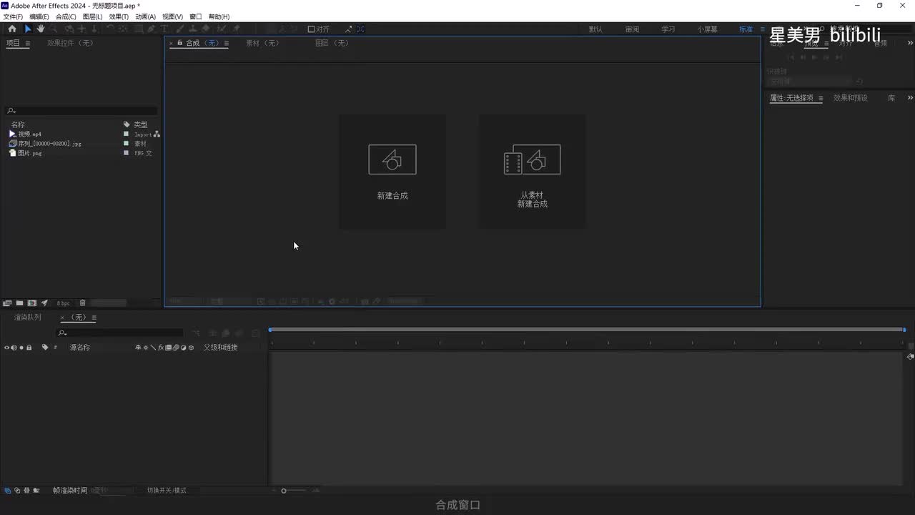Switch to the 图层 (无) tab
The width and height of the screenshot is (915, 515).
pyautogui.click(x=332, y=43)
